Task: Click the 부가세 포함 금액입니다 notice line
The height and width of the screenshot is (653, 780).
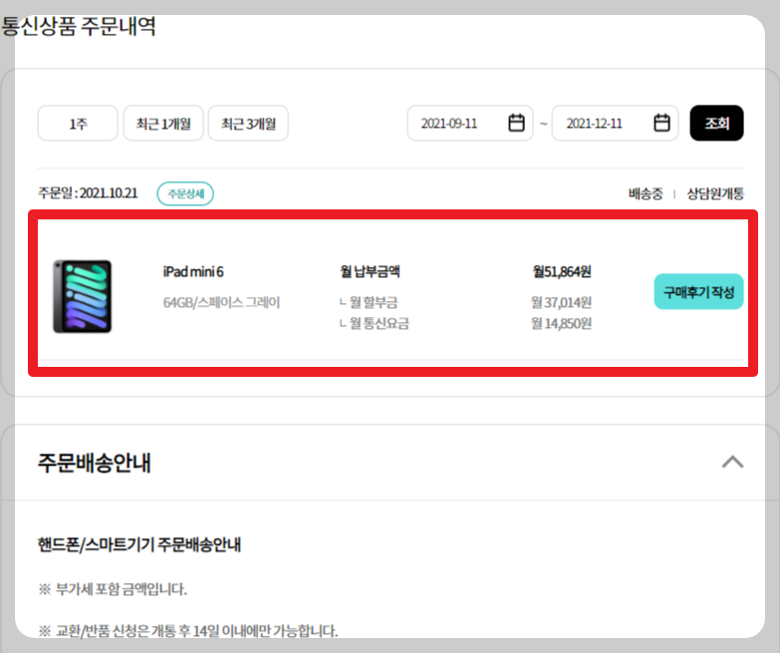Action: [113, 589]
